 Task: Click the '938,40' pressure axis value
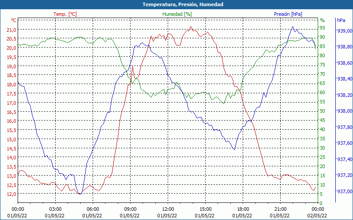pos(345,79)
